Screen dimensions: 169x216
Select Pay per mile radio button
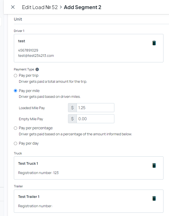(15, 91)
